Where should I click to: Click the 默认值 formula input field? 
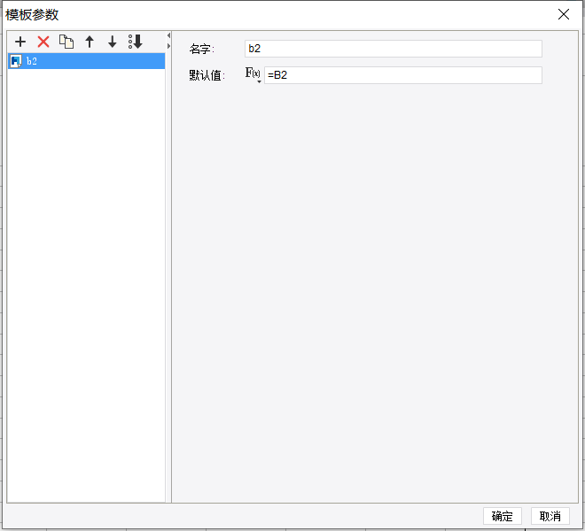(x=403, y=75)
